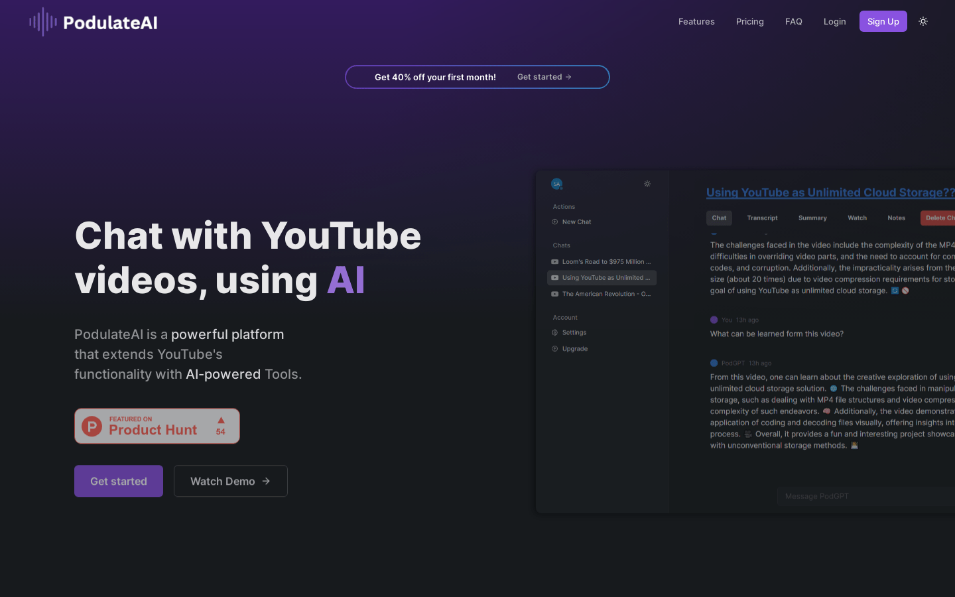The width and height of the screenshot is (955, 597).
Task: Open the Using YouTube as Unlimited Cloud Storage title link
Action: 830,192
